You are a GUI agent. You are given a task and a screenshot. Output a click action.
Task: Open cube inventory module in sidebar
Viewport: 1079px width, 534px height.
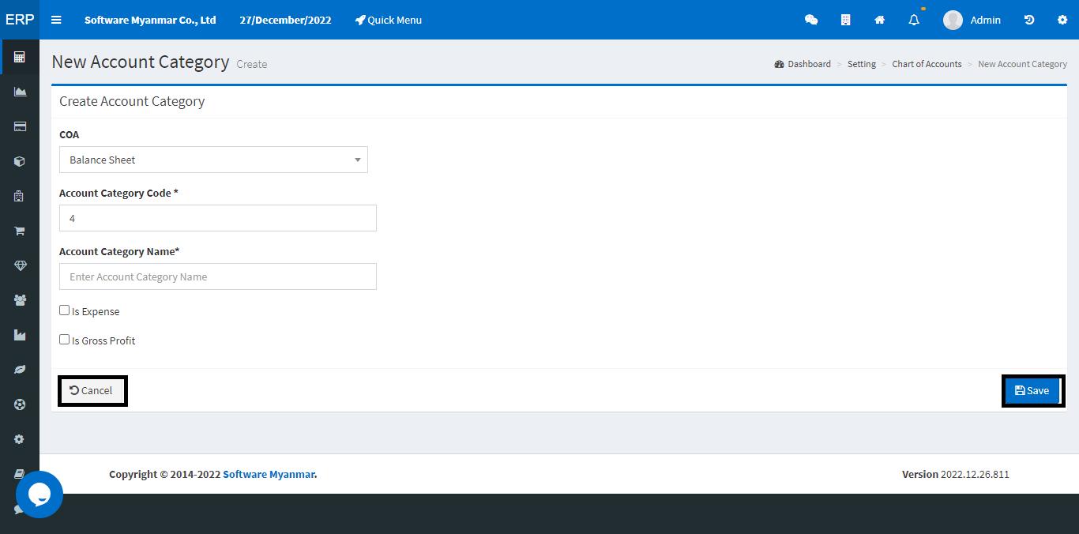(x=20, y=161)
